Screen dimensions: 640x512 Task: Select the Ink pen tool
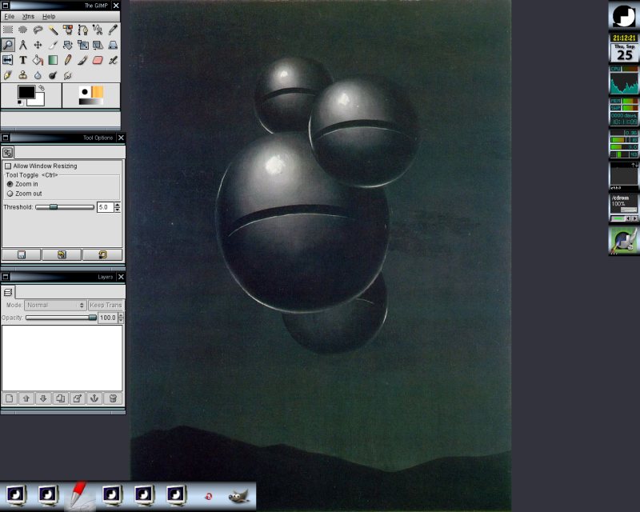(8, 75)
